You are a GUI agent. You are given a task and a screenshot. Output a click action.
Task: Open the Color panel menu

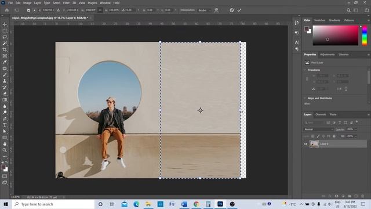(x=369, y=20)
